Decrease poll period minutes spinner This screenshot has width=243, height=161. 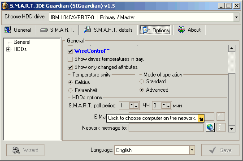coord(168,106)
